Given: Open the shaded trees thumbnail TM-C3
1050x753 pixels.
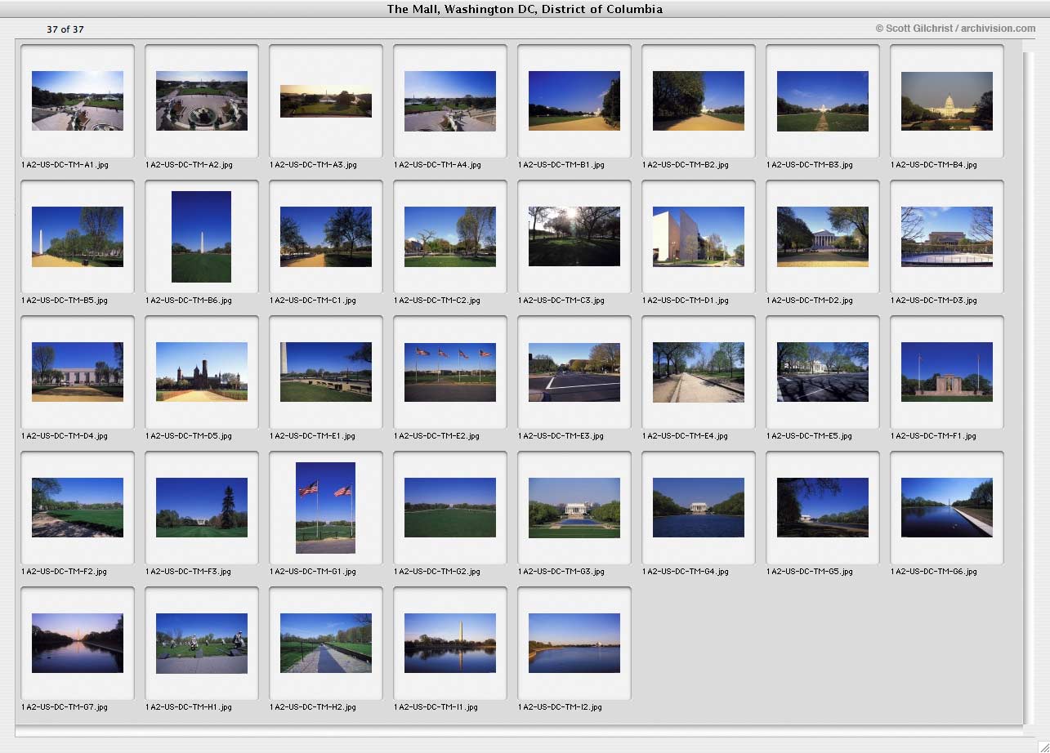Looking at the screenshot, I should pos(574,236).
